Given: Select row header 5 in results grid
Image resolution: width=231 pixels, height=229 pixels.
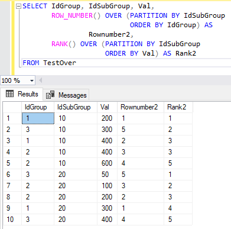Looking at the screenshot, I should pos(12,163).
